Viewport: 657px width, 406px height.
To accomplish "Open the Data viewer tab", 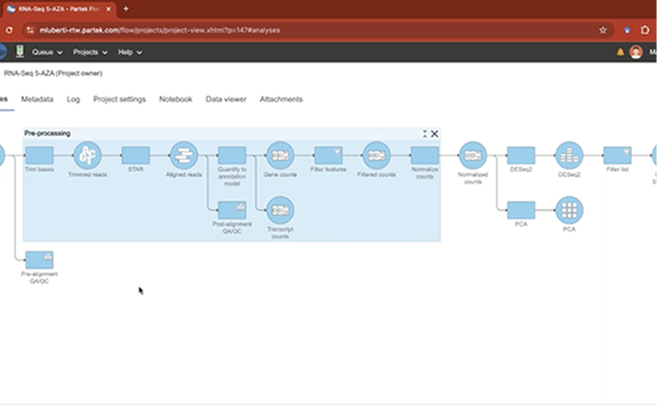I will point(226,100).
